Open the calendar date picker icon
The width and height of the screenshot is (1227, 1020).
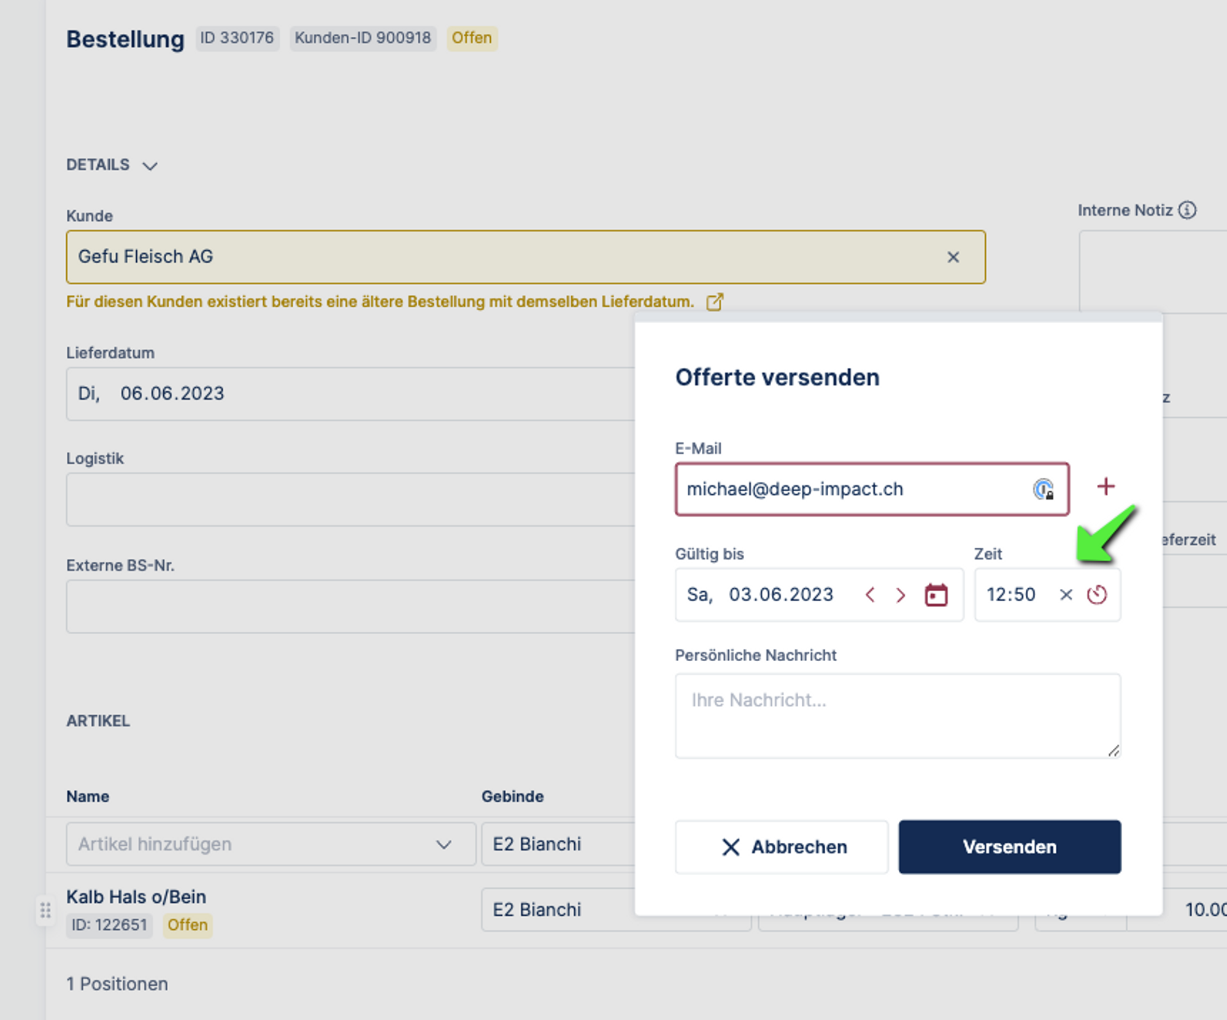click(x=936, y=595)
